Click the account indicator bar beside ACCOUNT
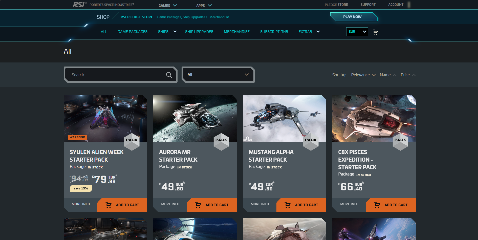Screen dimensions: 478x240 [409, 5]
